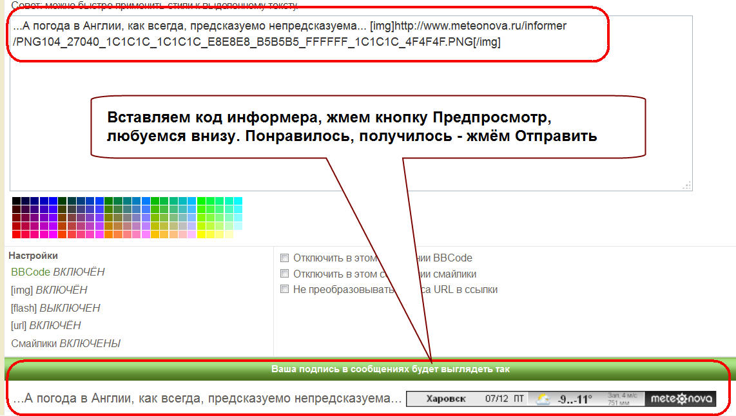This screenshot has height=416, width=736.
Task: Click the 'Смайлики ВКЛЮЧЕНЫ' setting line
Action: click(x=66, y=343)
